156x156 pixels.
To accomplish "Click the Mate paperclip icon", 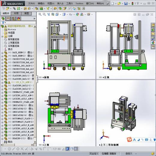I will [14, 9].
